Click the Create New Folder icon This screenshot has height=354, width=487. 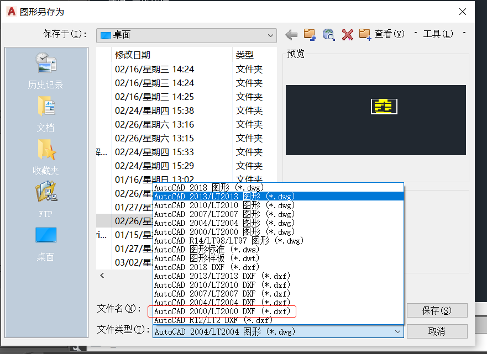pyautogui.click(x=365, y=34)
